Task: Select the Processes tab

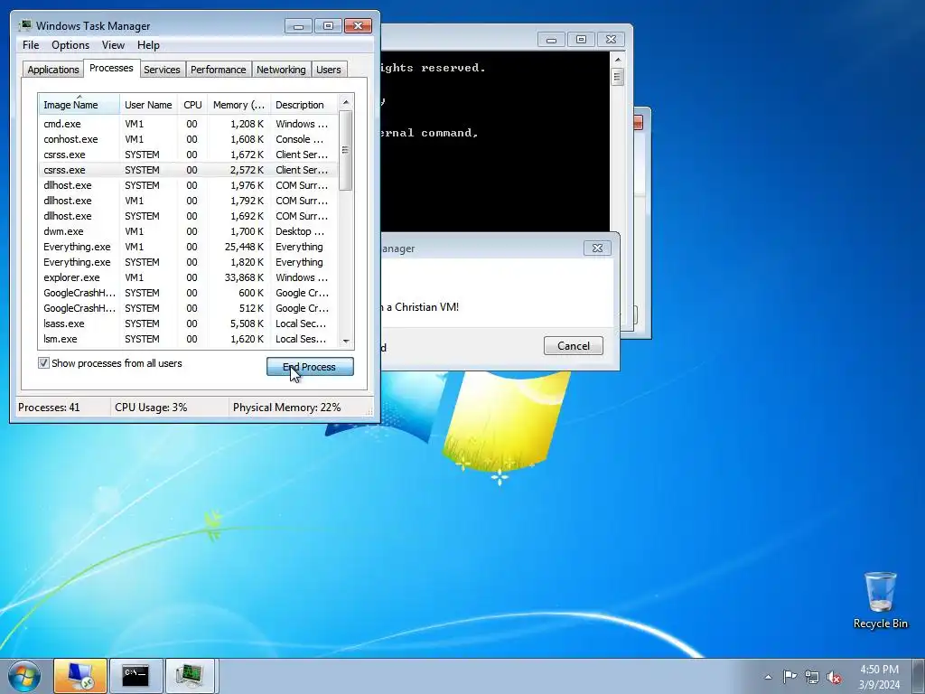Action: [x=111, y=68]
